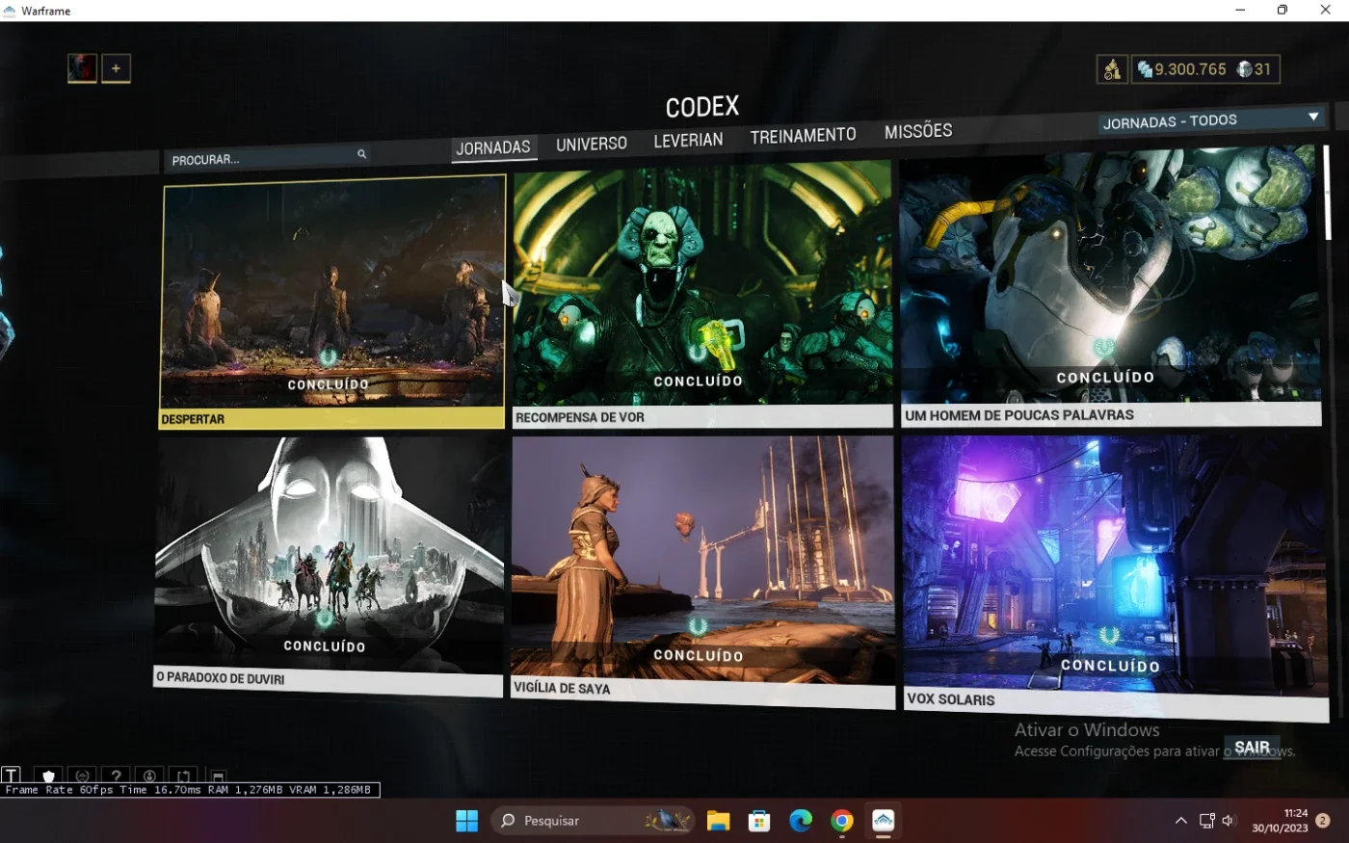Open the Vox Solaris quest card
The width and height of the screenshot is (1349, 843).
[x=1116, y=577]
